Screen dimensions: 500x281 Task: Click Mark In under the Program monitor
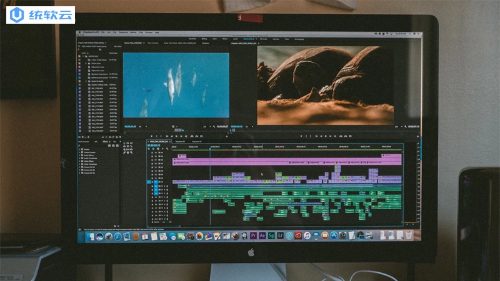(306, 136)
